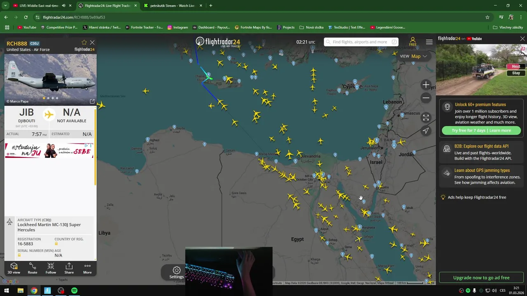Image resolution: width=527 pixels, height=296 pixels.
Task: Open map Settings gear
Action: (177, 272)
